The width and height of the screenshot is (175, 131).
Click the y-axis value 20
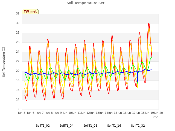17,71
